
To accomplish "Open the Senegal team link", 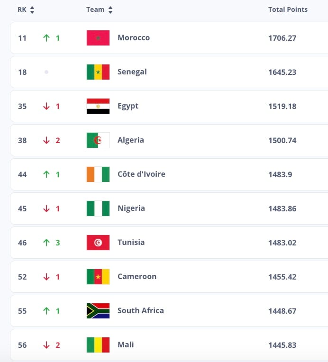I will (132, 72).
